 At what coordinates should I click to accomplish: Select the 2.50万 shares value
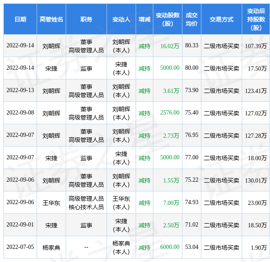point(171,225)
